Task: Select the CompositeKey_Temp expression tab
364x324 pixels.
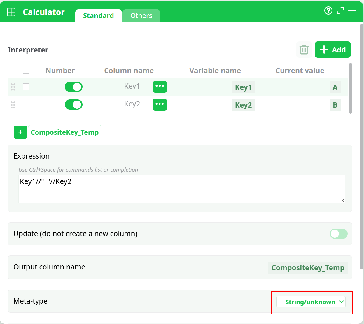Action: (65, 132)
